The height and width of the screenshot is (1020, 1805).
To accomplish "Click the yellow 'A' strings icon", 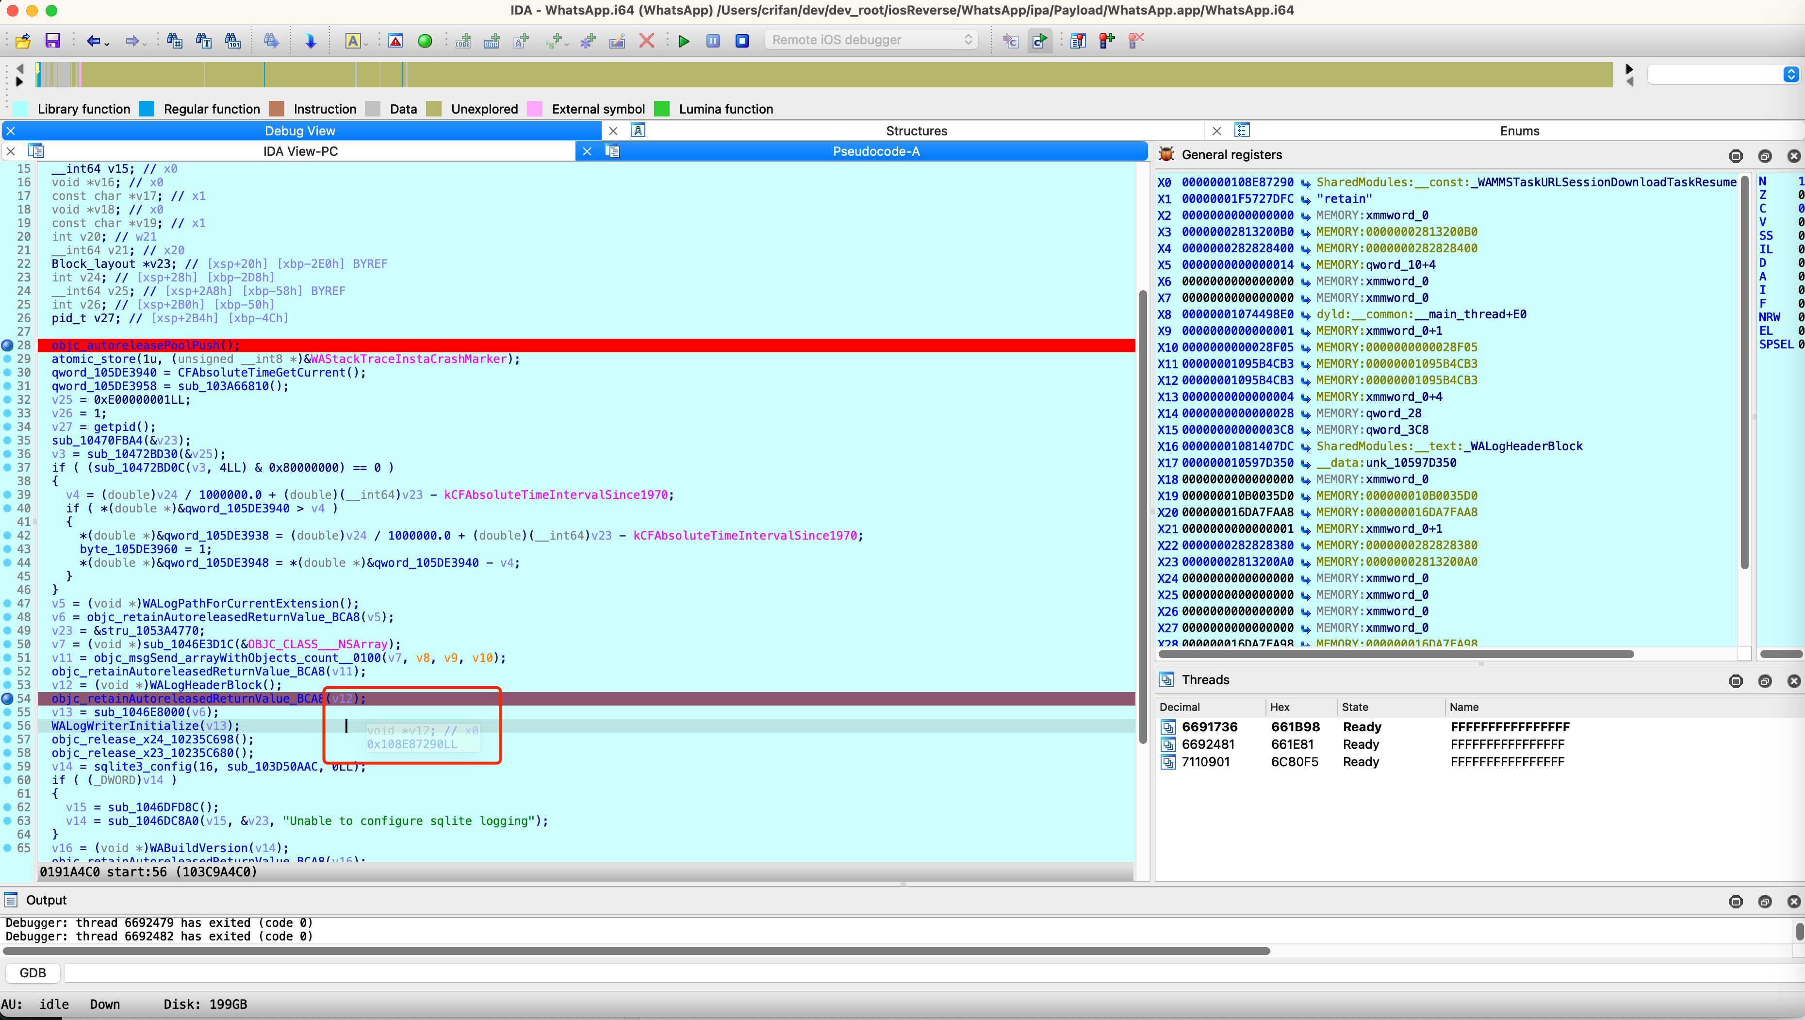I will pyautogui.click(x=352, y=41).
